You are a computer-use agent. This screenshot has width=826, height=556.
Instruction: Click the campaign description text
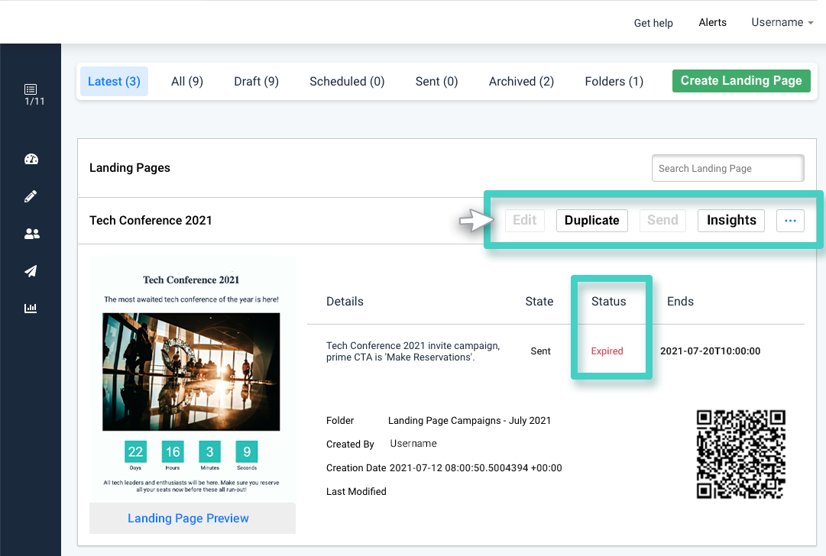pyautogui.click(x=413, y=351)
